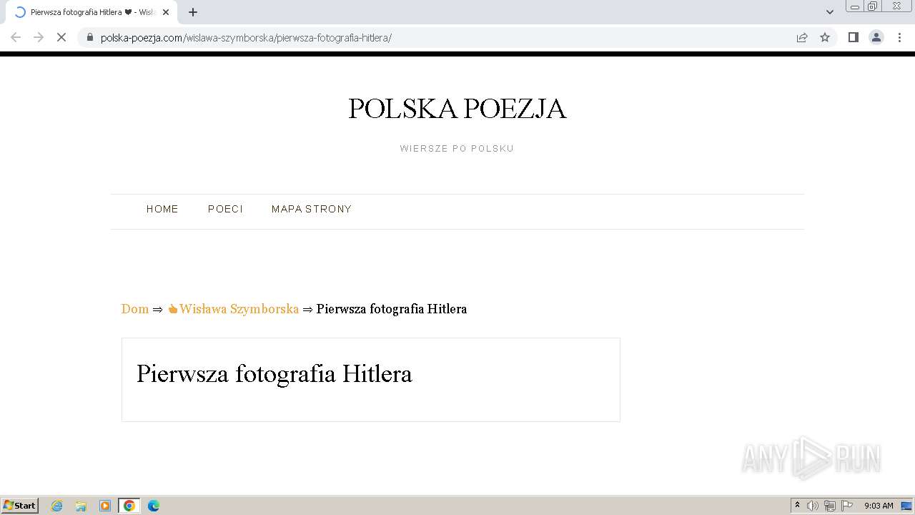Go to the HOME menu item
The height and width of the screenshot is (515, 915).
tap(162, 209)
